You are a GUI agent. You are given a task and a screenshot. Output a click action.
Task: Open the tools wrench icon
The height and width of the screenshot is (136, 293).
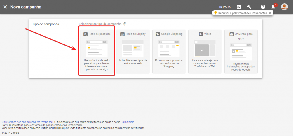tap(249, 7)
